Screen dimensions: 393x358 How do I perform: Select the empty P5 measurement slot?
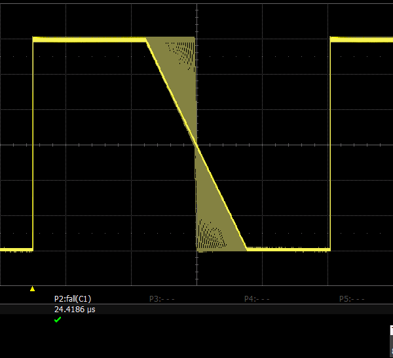[351, 298]
